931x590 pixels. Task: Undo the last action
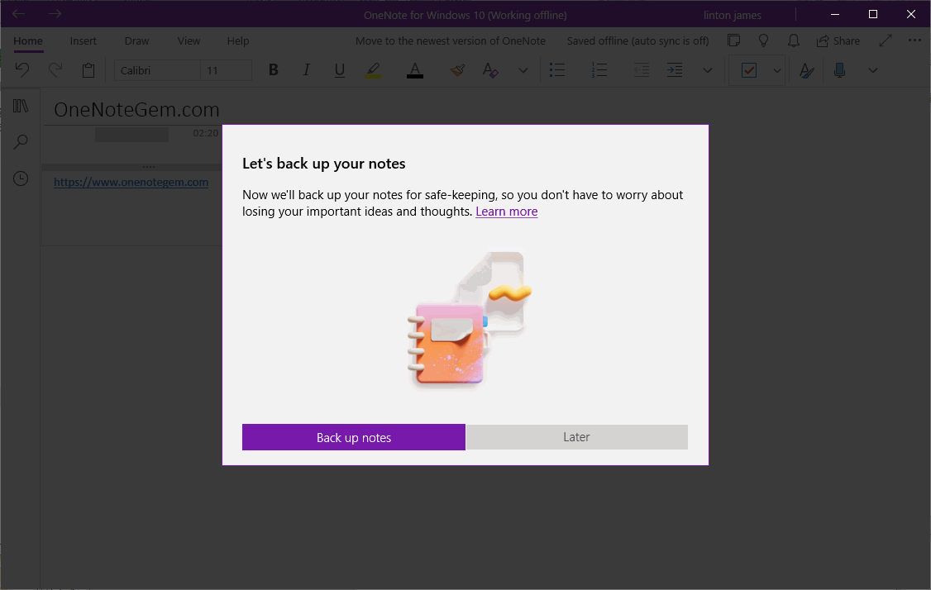tap(22, 70)
